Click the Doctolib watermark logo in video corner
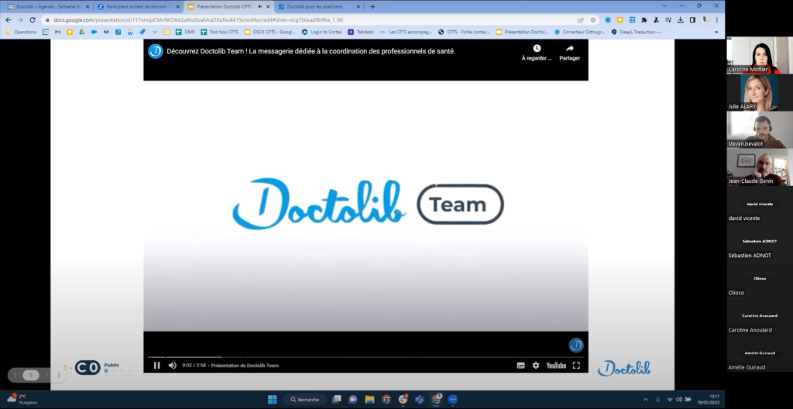Viewport: 793px width, 409px height. pos(576,345)
